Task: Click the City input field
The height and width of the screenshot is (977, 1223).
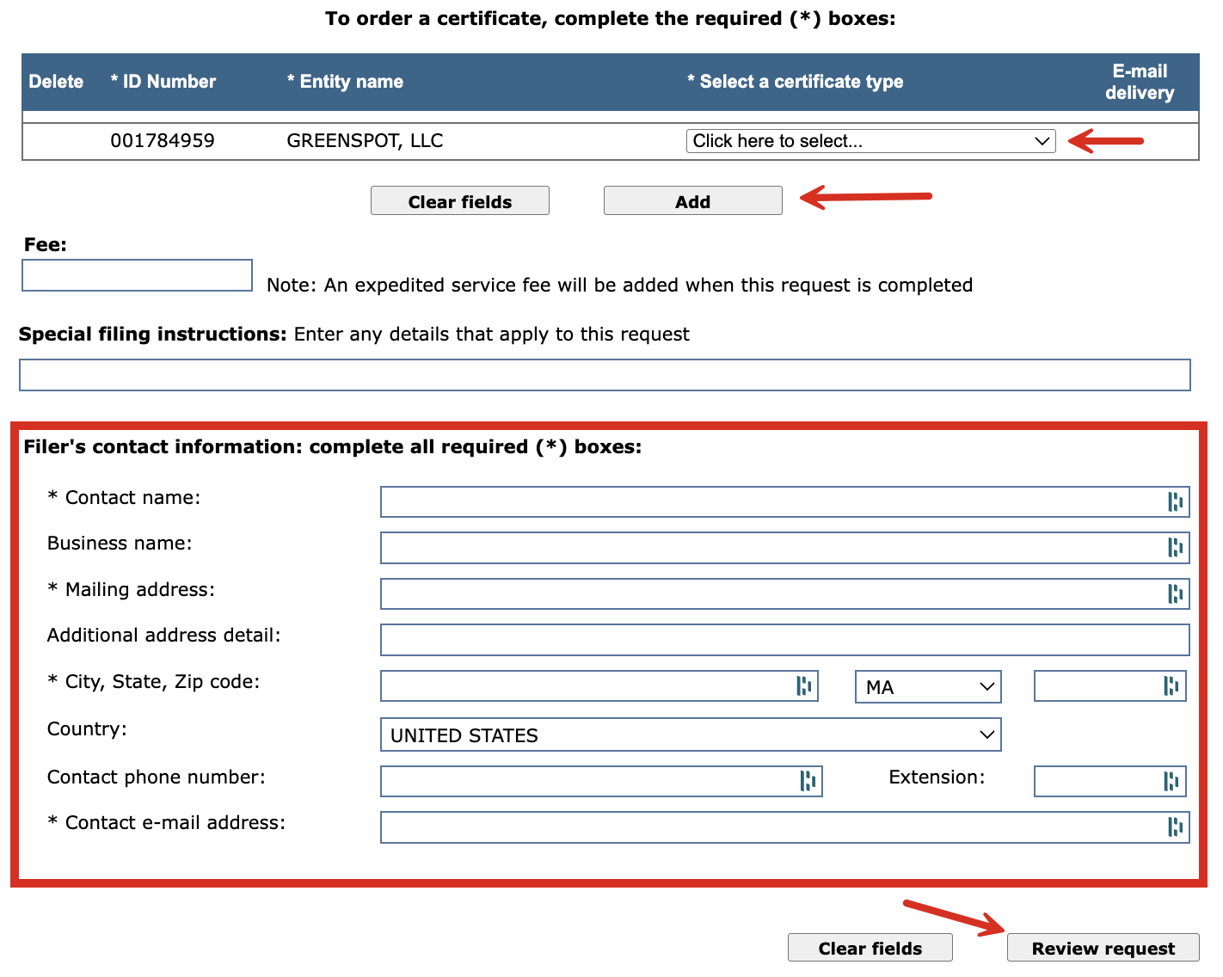Action: click(x=599, y=685)
